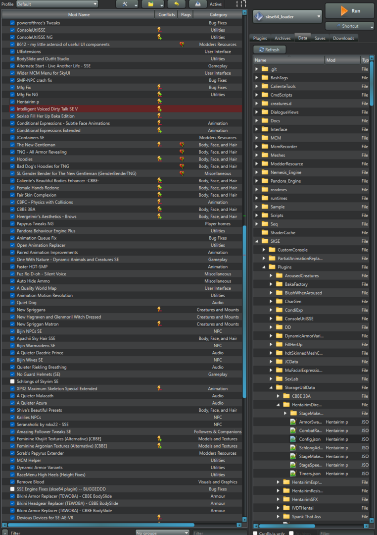Viewport: 377px width, 535px height.
Task: Click the restore backup arrow icon
Action: click(x=176, y=4)
